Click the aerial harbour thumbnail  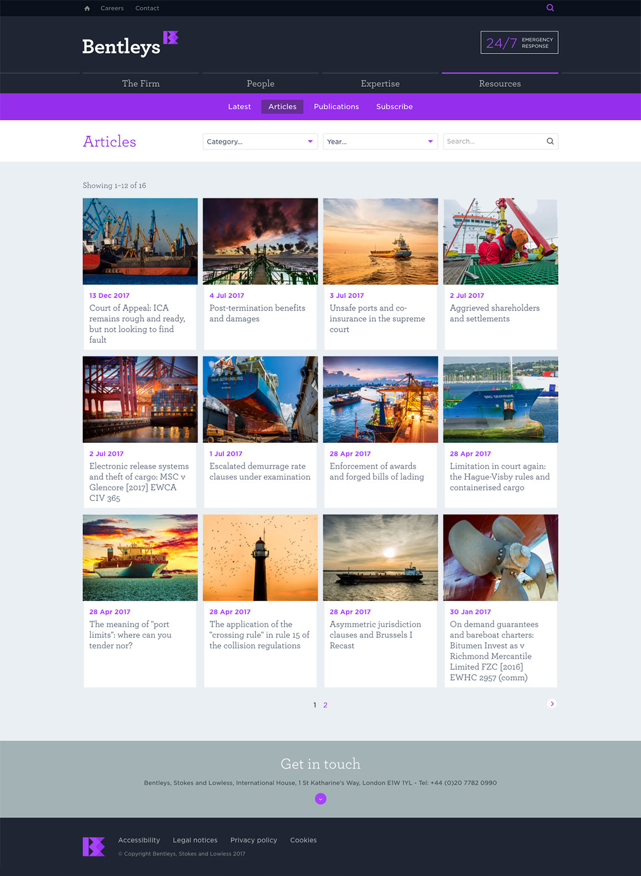[380, 400]
